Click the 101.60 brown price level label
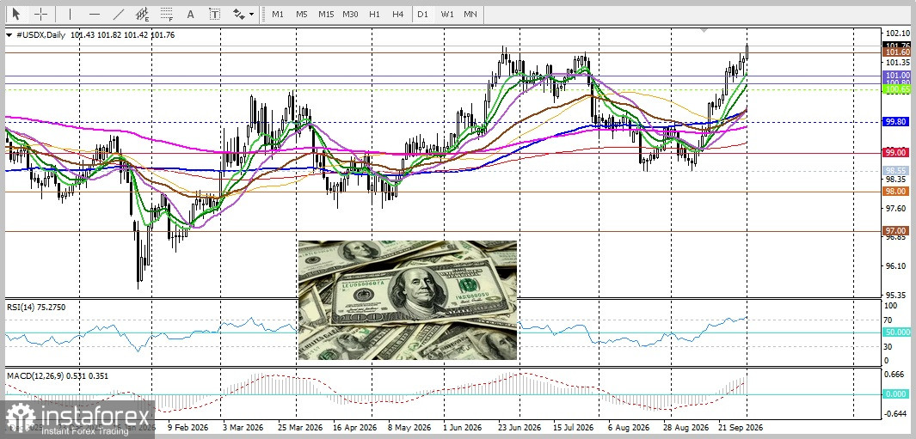Image resolution: width=916 pixels, height=439 pixels. pyautogui.click(x=897, y=52)
